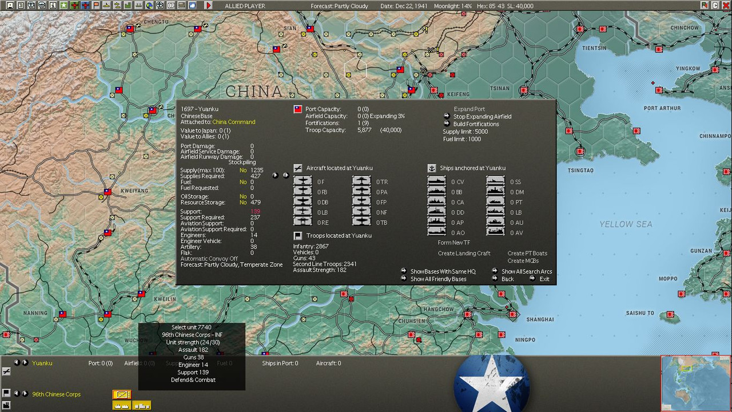The height and width of the screenshot is (412, 732).
Task: Click the globe toolbar icon
Action: click(149, 5)
